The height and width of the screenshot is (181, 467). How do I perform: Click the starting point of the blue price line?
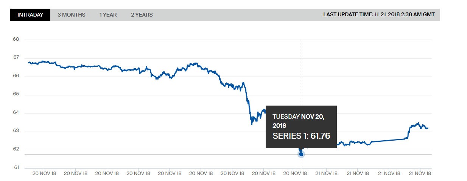click(x=29, y=62)
